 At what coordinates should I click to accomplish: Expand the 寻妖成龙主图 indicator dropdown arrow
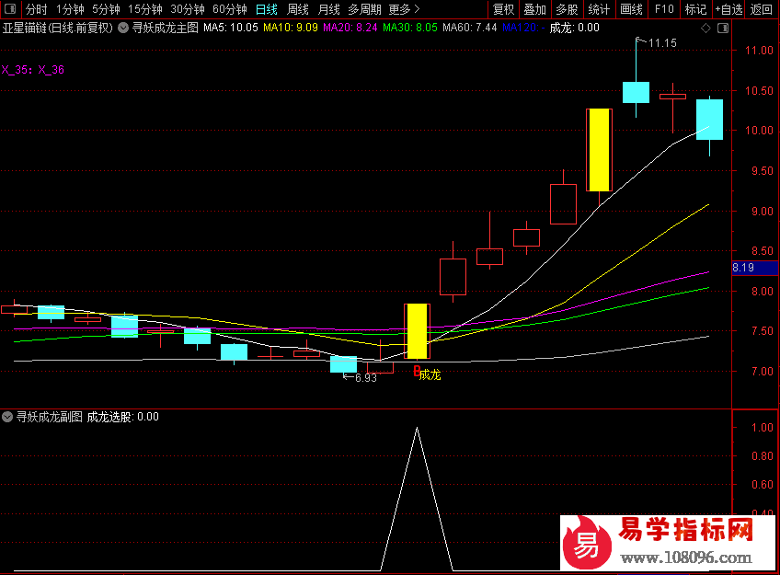[124, 28]
